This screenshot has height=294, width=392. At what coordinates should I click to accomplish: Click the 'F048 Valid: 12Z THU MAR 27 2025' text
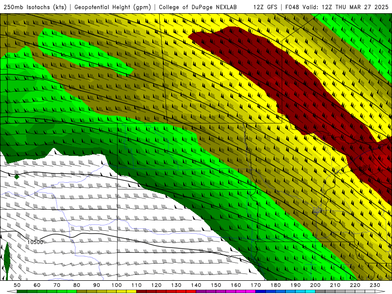(x=337, y=7)
